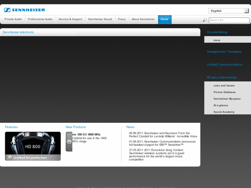Visit Sennheiser Myspace link
The height and width of the screenshot is (188, 251).
(227, 99)
